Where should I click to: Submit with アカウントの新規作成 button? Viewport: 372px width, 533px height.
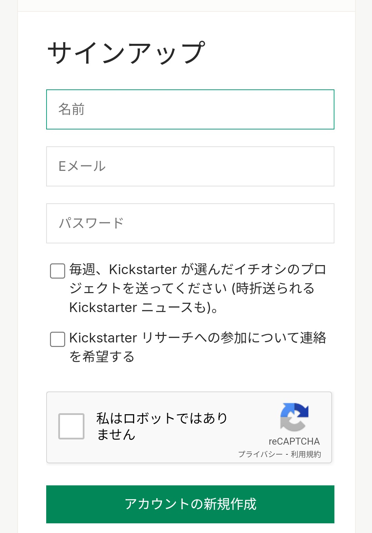point(190,504)
